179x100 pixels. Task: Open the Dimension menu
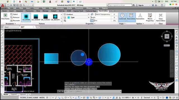[60, 8]
